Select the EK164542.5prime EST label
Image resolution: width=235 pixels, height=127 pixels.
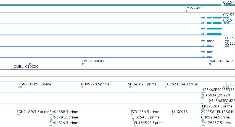(x=149, y=123)
